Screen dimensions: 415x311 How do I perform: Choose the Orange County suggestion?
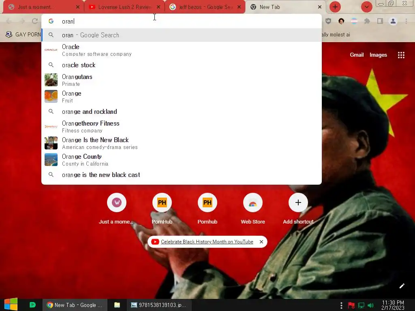(181, 160)
